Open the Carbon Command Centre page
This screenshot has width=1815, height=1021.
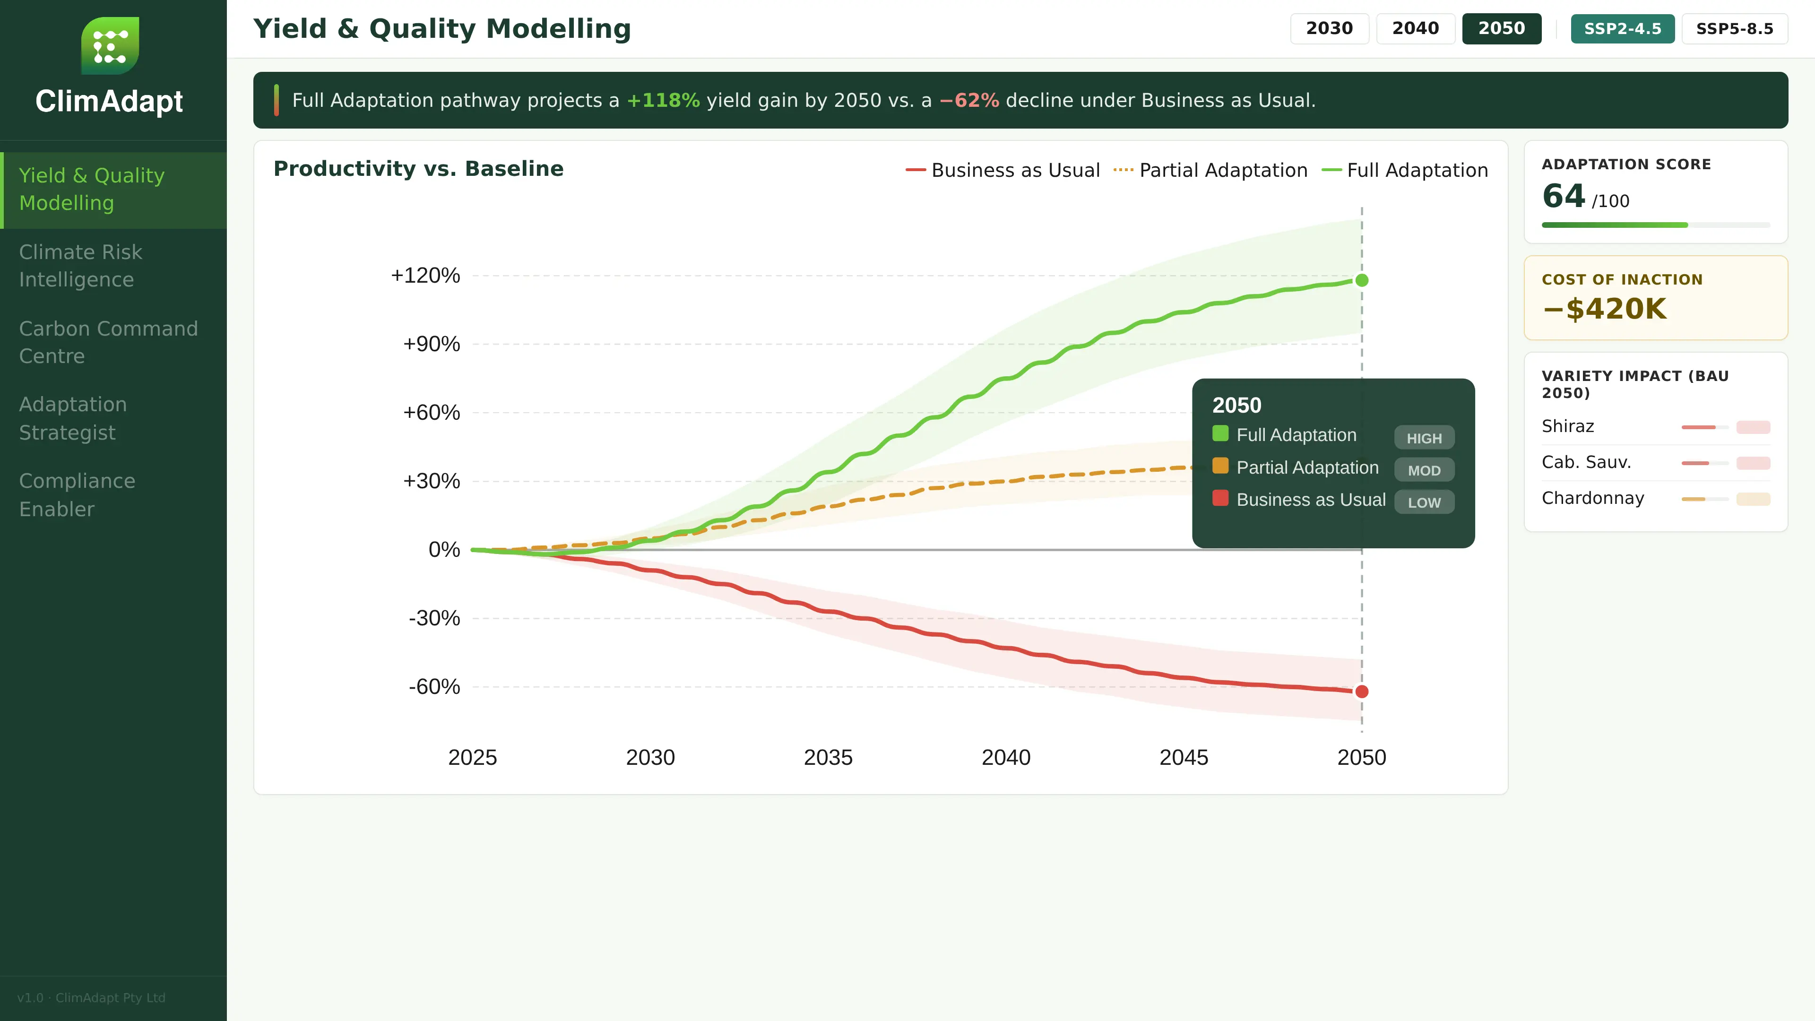tap(109, 342)
